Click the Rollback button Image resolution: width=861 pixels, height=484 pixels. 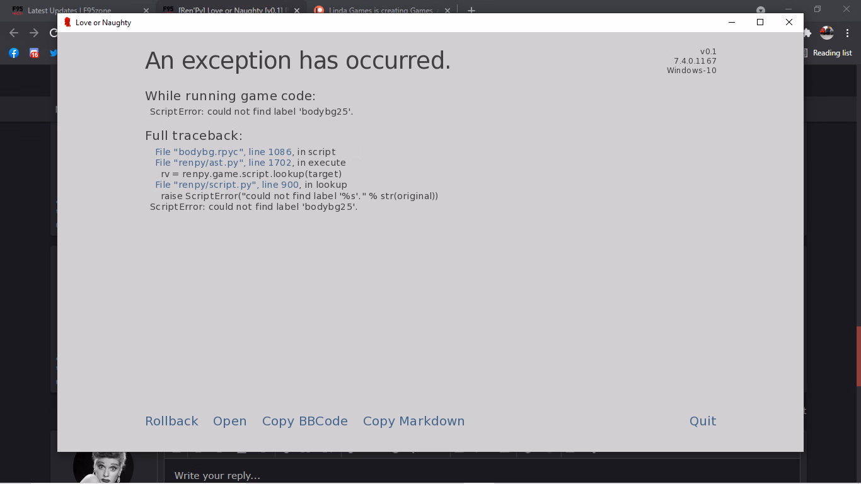tap(171, 421)
